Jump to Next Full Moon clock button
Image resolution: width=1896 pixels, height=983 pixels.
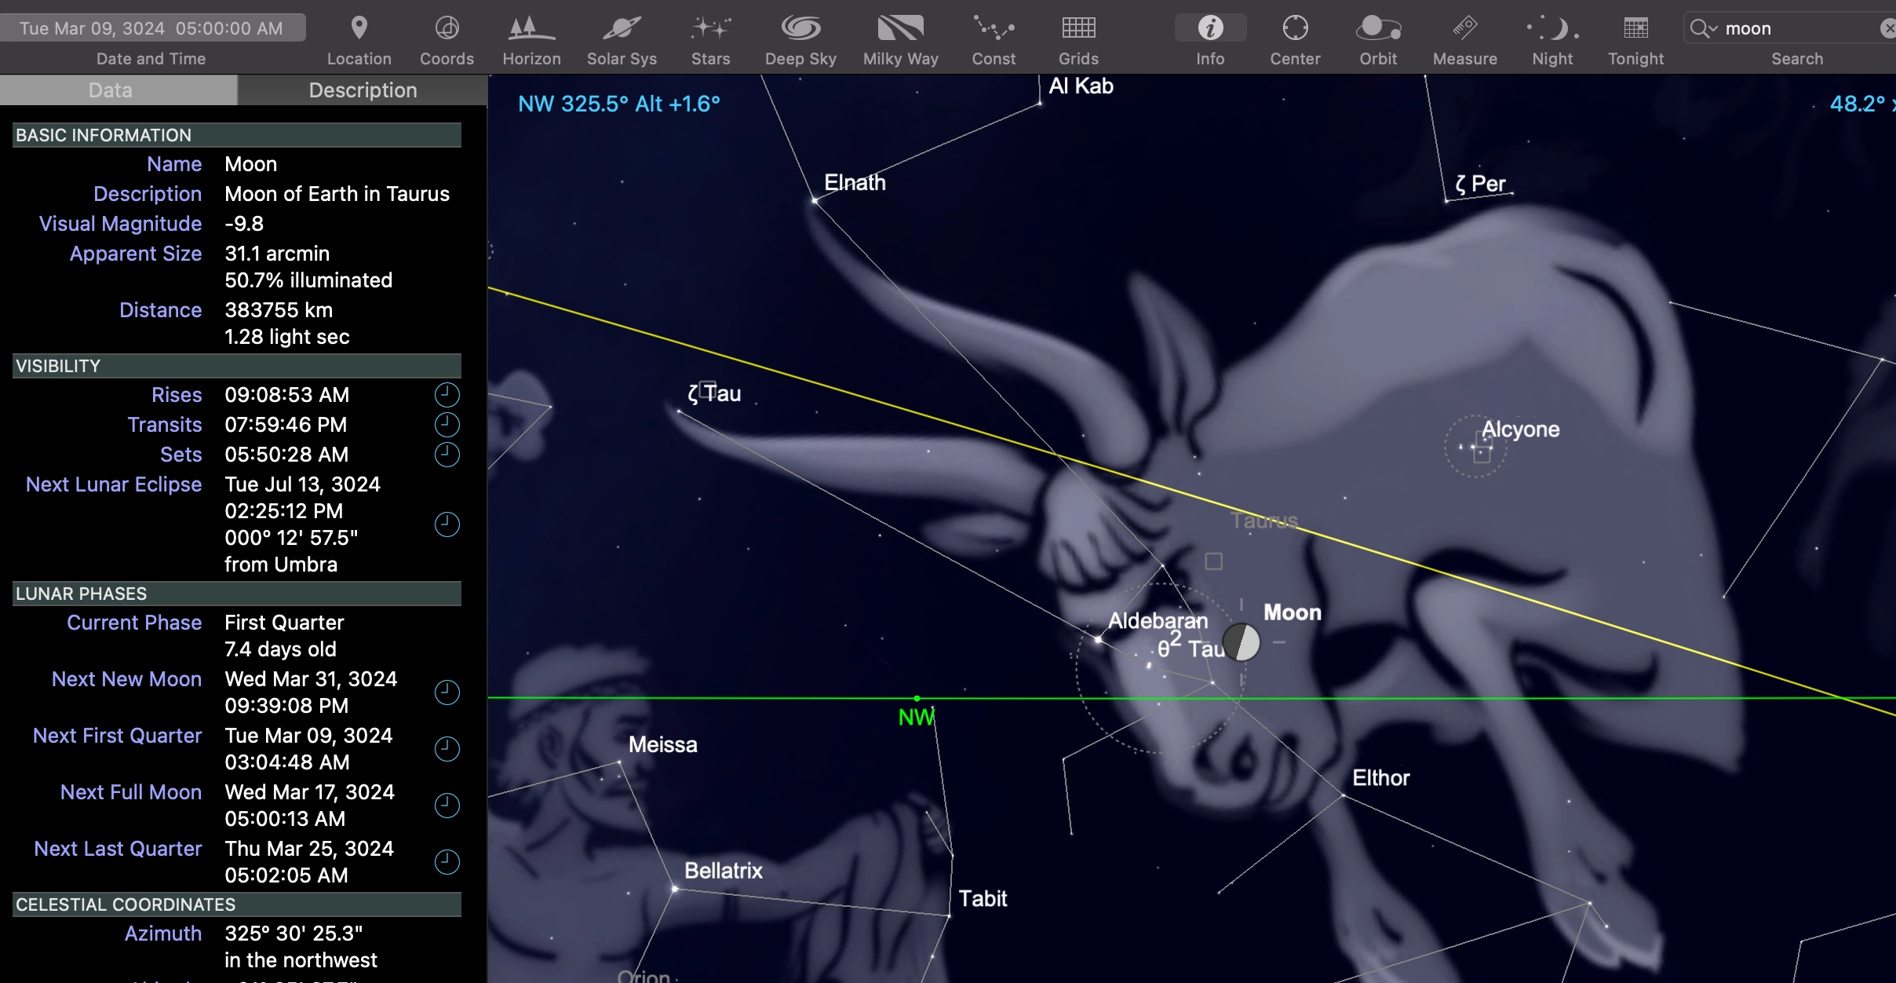447,805
